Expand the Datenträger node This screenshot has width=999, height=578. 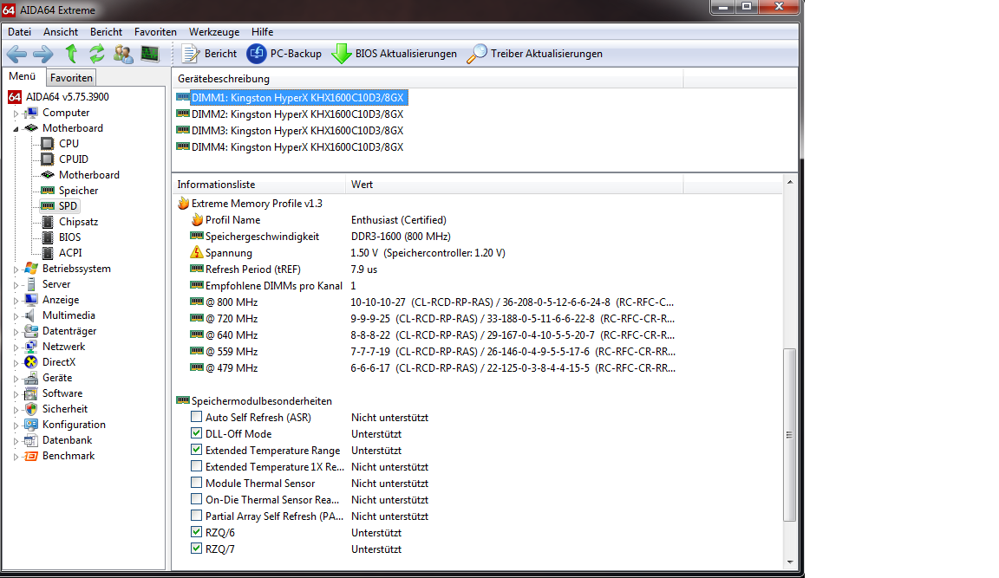click(x=16, y=332)
